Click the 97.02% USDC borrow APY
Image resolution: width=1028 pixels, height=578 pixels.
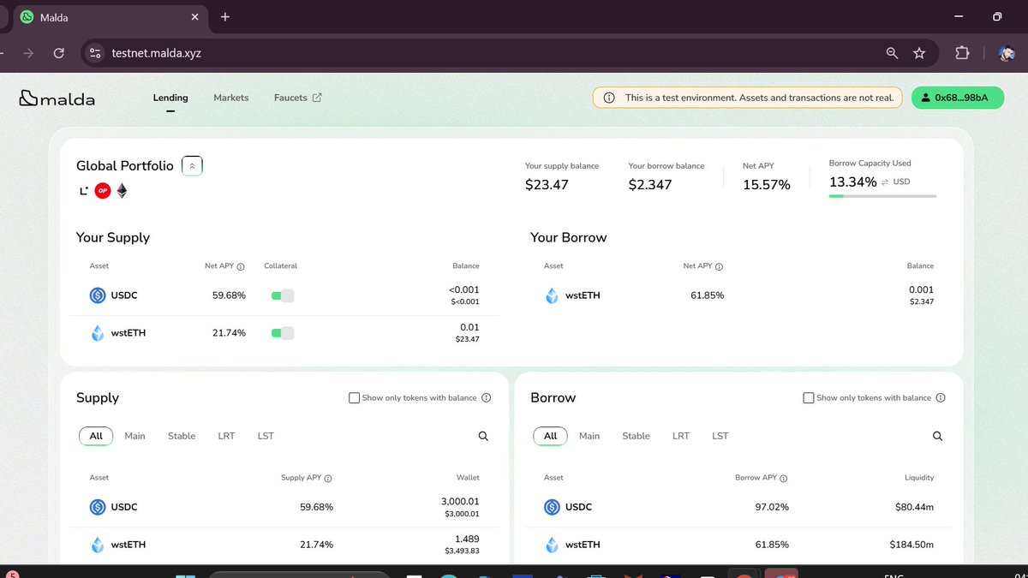773,507
